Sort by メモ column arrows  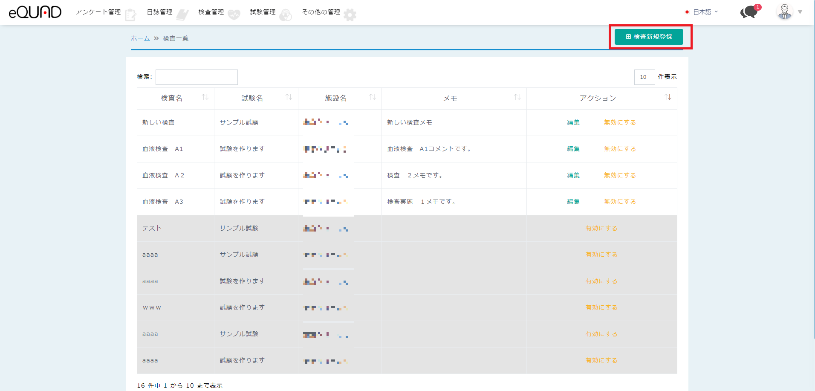point(517,97)
